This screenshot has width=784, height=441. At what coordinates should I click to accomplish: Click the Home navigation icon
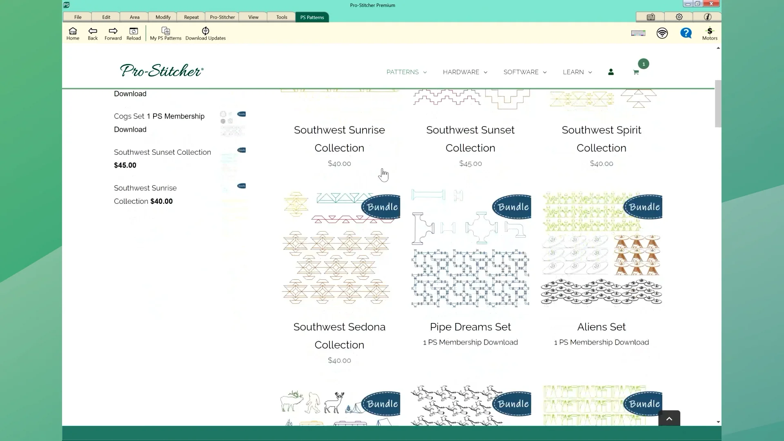click(x=73, y=33)
